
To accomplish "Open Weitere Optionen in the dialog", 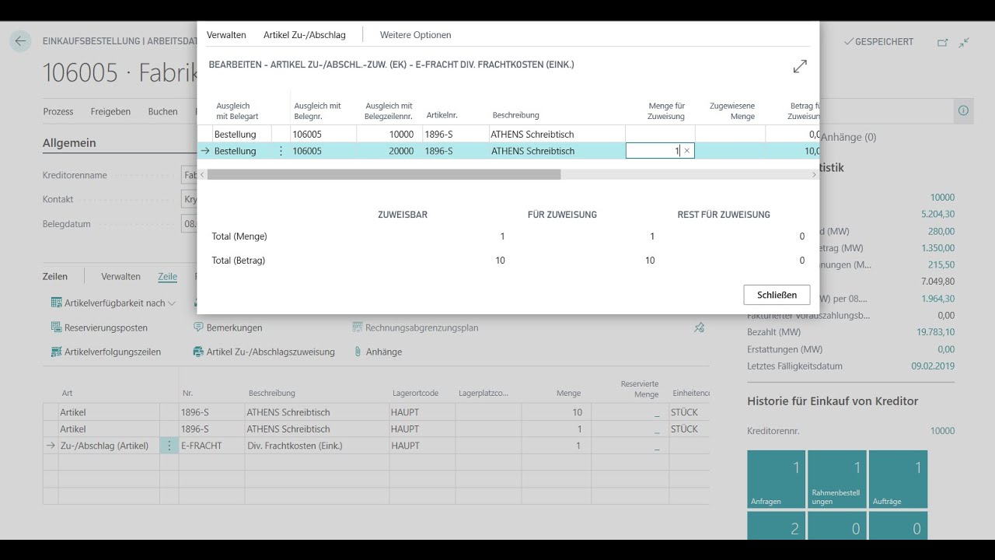I will pyautogui.click(x=415, y=35).
